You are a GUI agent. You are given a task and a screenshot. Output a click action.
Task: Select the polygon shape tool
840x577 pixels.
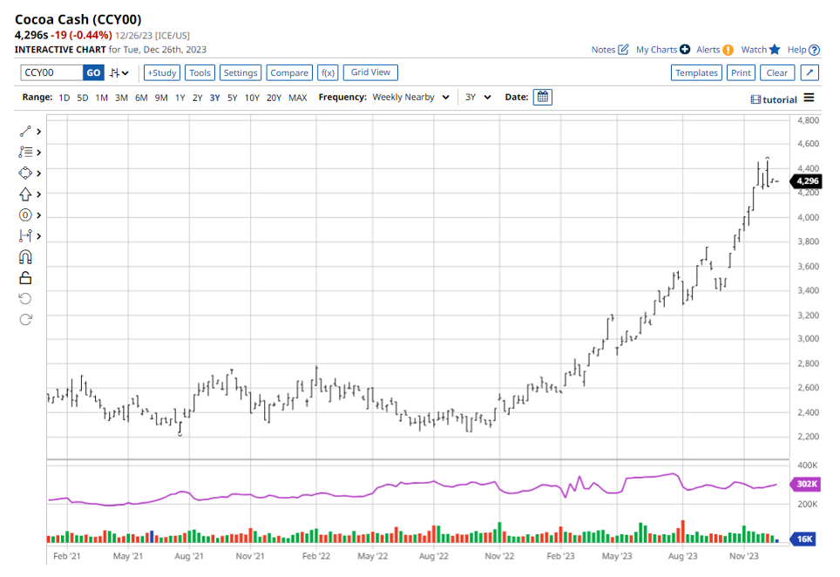tap(25, 173)
